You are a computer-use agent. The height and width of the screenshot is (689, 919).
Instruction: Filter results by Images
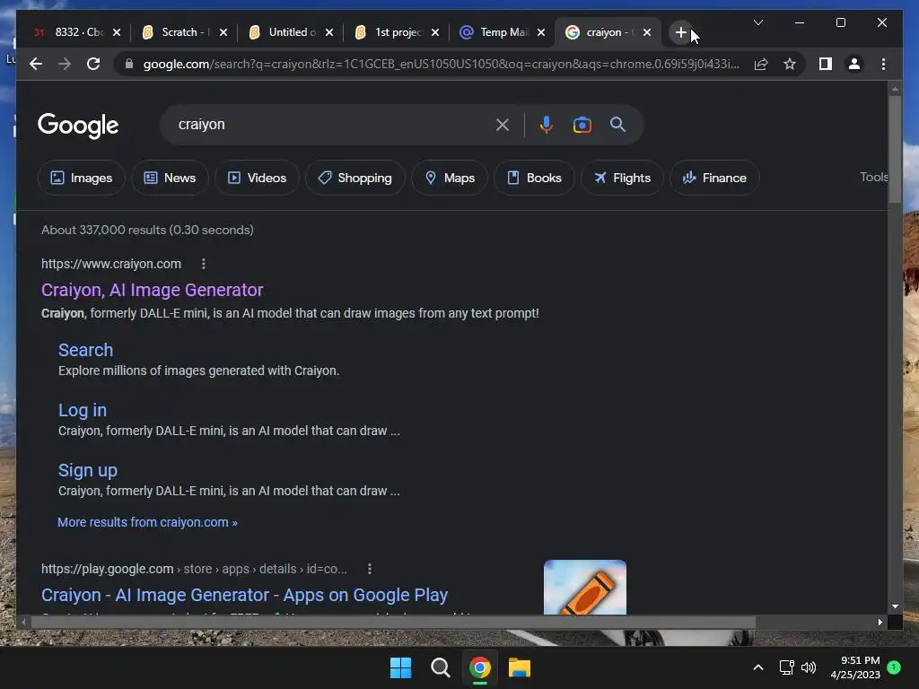tap(82, 178)
